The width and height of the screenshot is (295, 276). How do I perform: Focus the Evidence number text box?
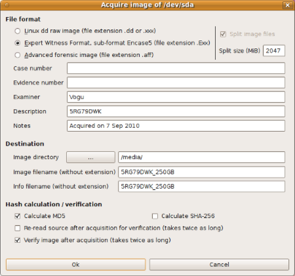(x=176, y=83)
